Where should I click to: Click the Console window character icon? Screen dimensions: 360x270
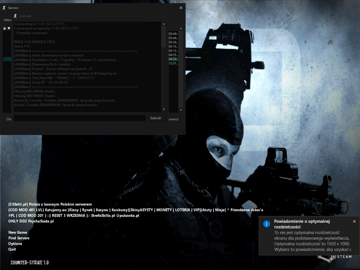coord(15,16)
